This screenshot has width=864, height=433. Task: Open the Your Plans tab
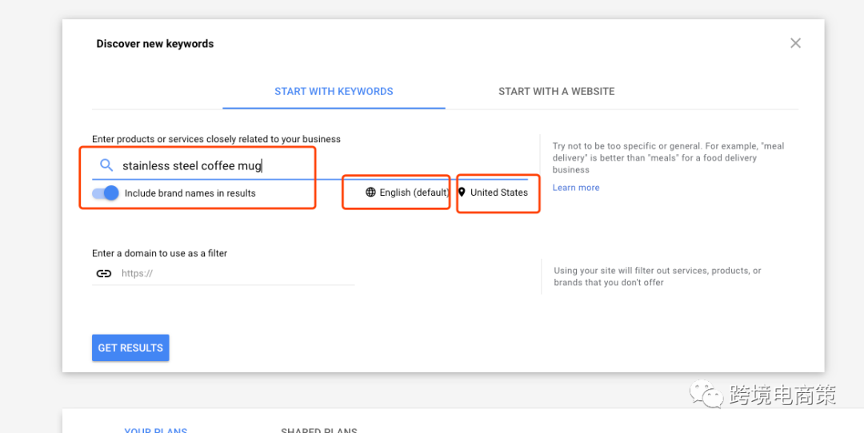(x=155, y=431)
